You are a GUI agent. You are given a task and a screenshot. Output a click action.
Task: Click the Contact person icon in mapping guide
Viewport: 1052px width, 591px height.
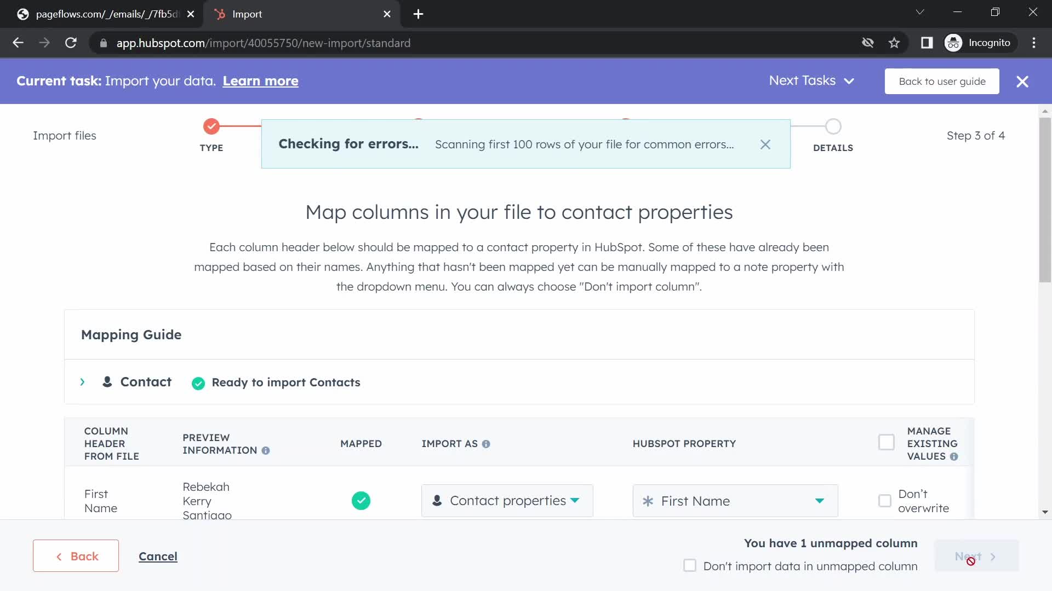107,382
